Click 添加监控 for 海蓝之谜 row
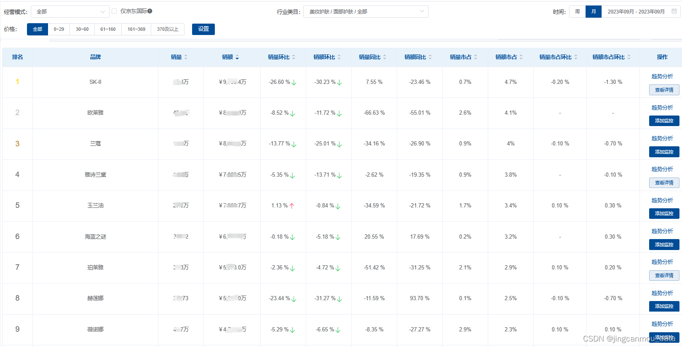The width and height of the screenshot is (682, 347). tap(664, 245)
